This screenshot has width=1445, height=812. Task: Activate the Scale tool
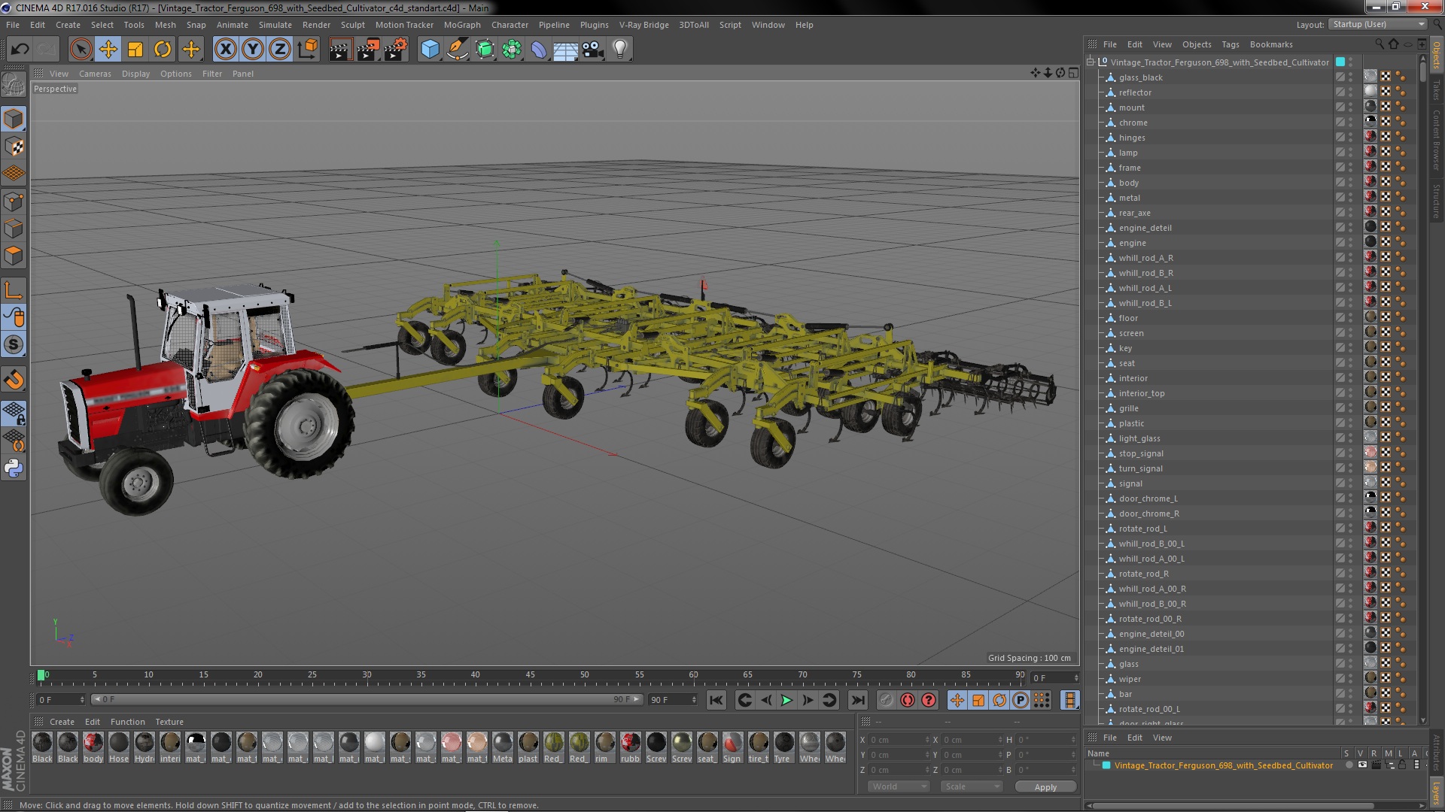point(135,50)
